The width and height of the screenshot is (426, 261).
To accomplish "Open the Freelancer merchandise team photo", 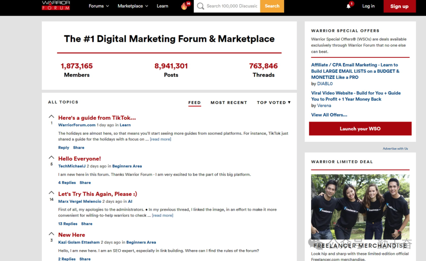I will (x=360, y=207).
